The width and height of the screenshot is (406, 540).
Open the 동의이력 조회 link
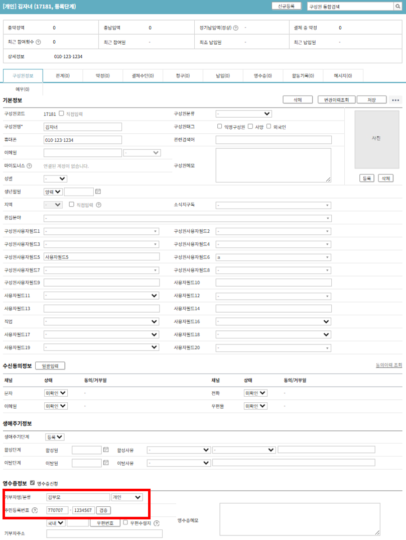coord(389,365)
